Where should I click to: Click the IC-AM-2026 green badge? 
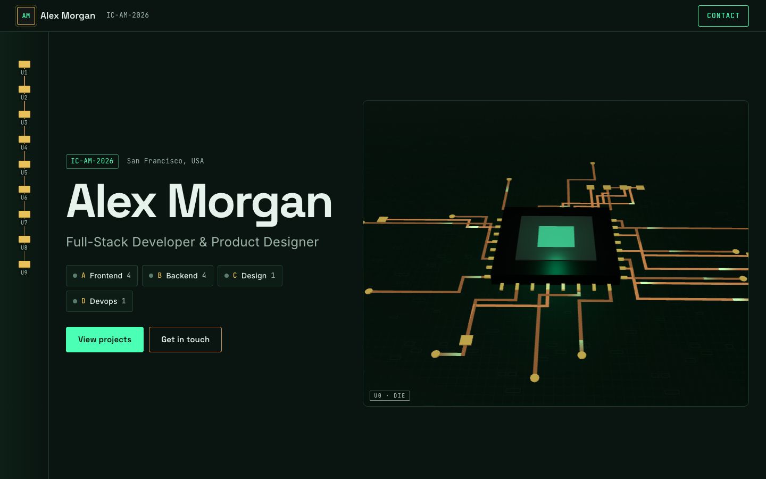pos(92,161)
